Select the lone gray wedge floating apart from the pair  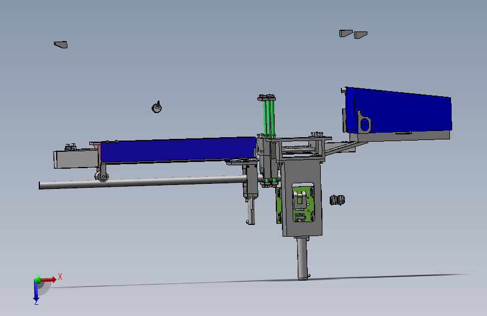point(61,45)
